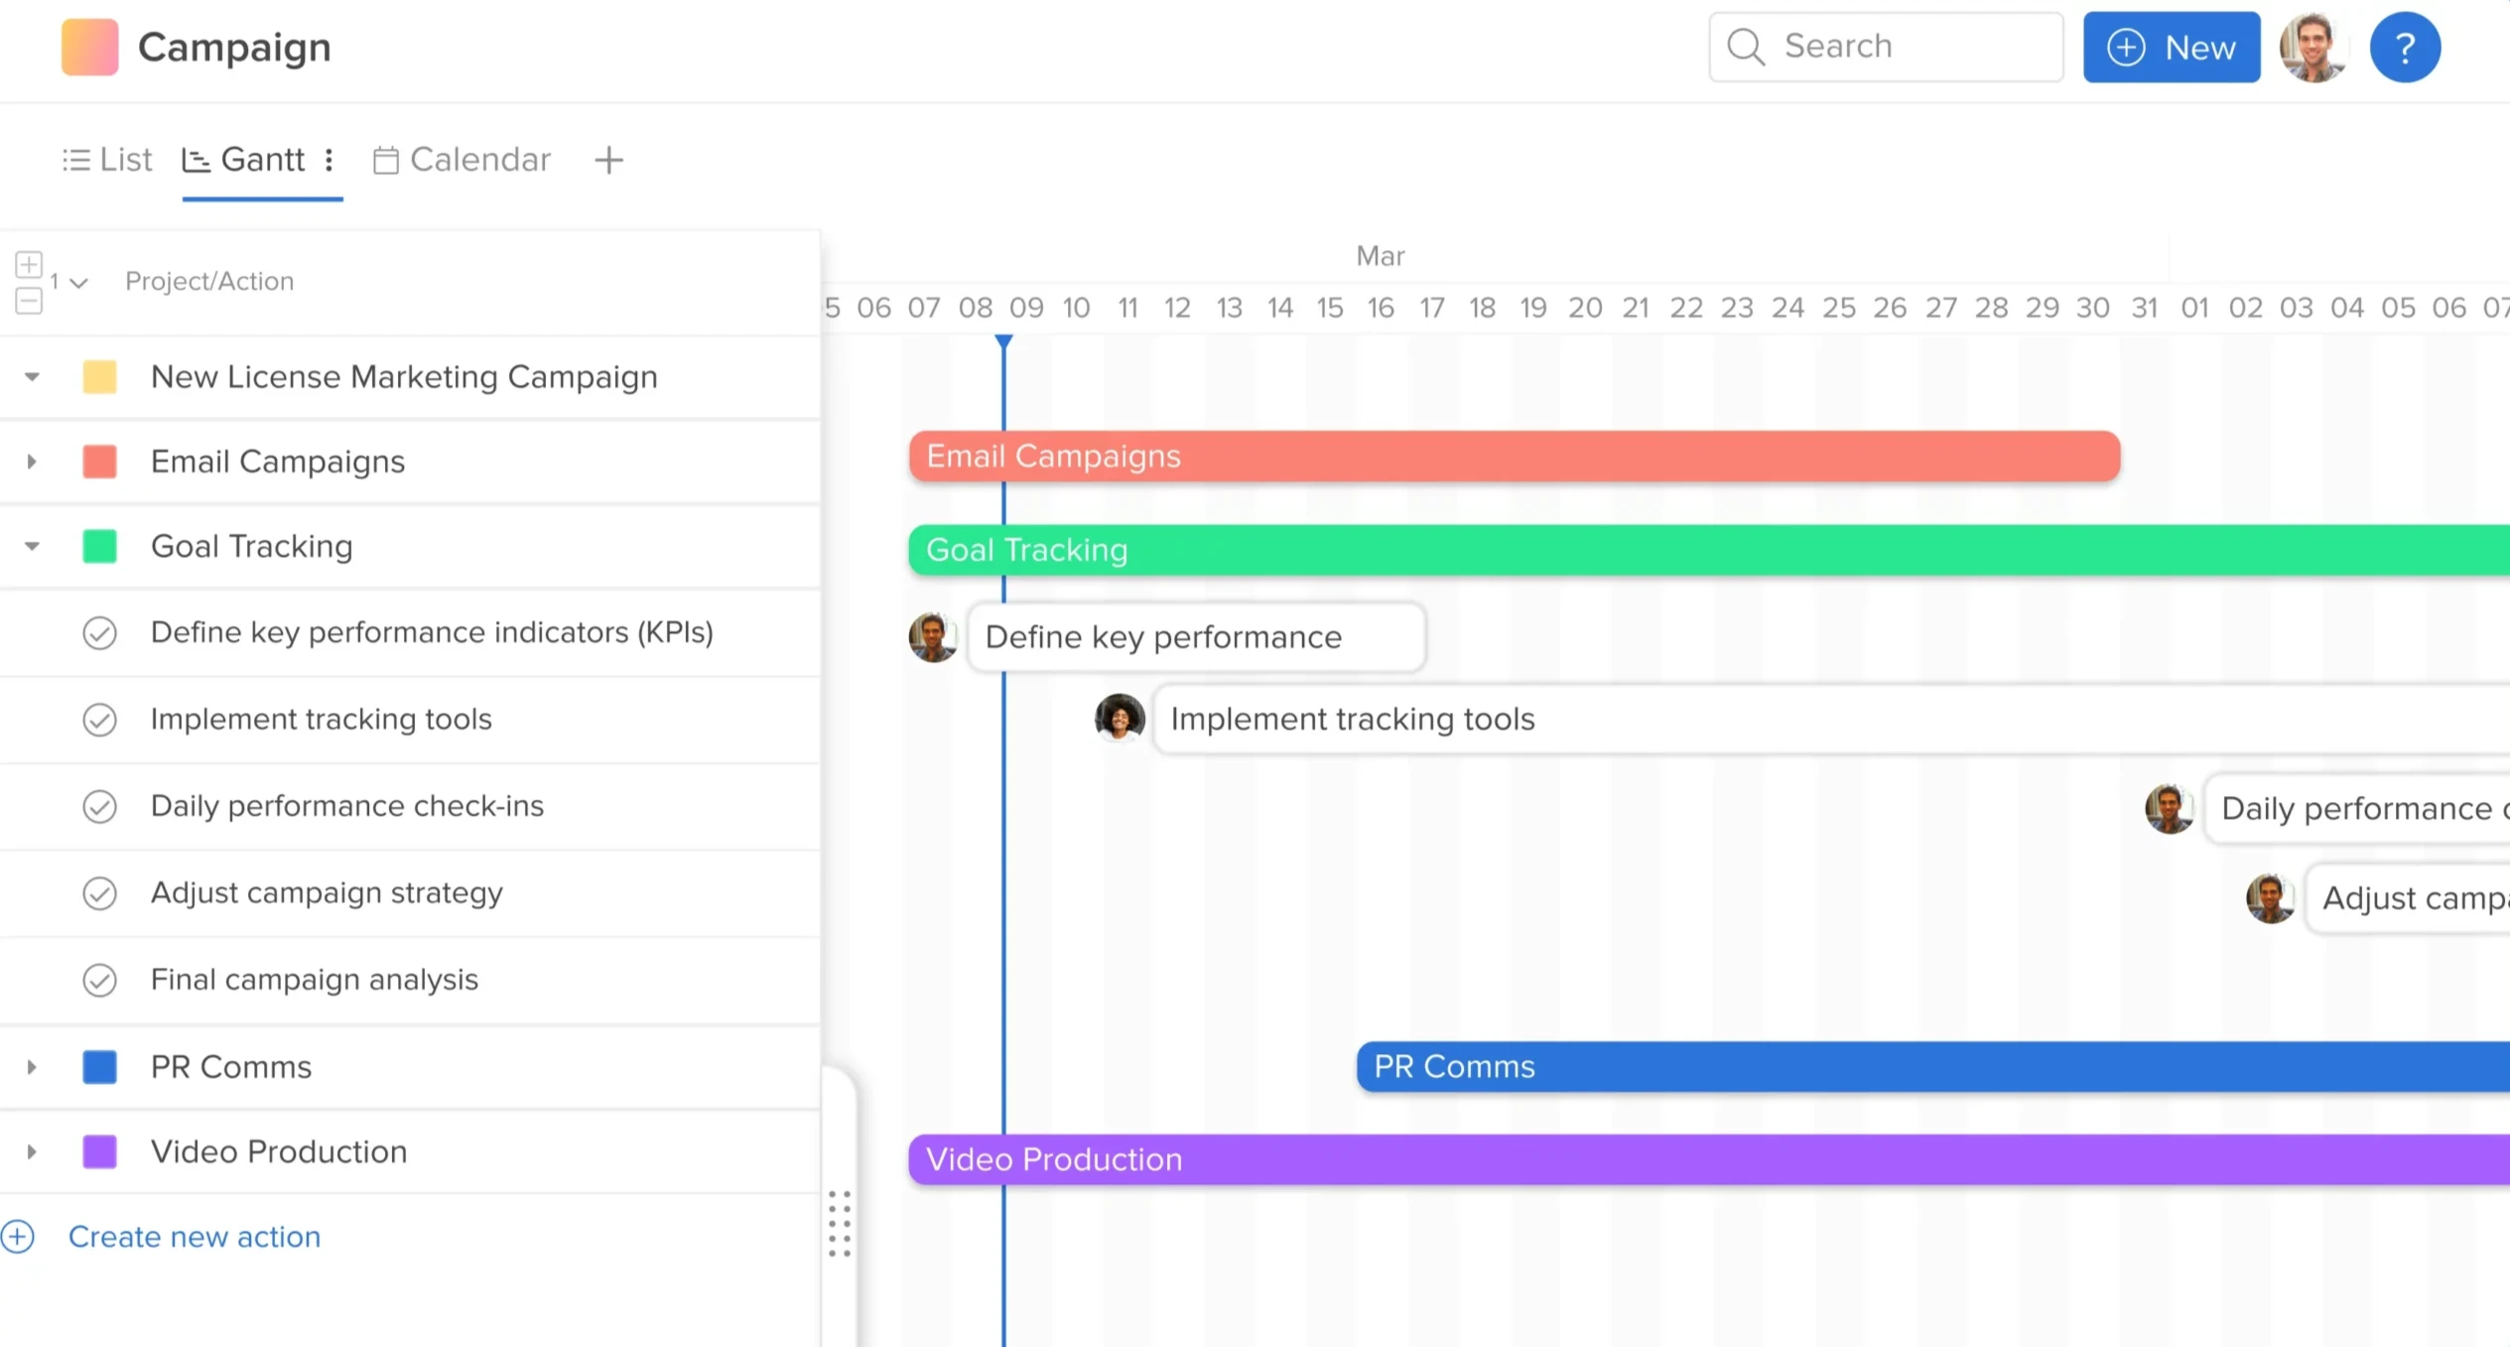
Task: Expand the Email Campaigns group
Action: tap(32, 462)
